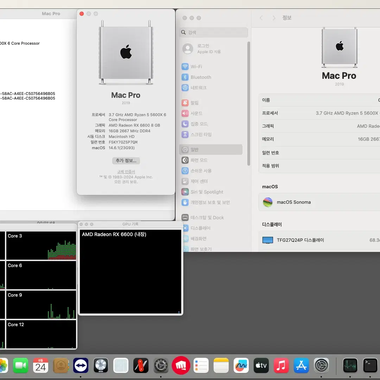This screenshot has width=380, height=380.
Task: Launch TeamViewer from the Dock
Action: point(81,365)
